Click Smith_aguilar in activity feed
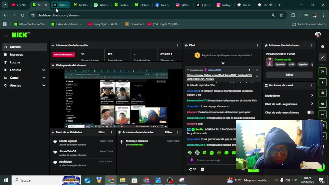The height and width of the screenshot is (185, 329). point(68,141)
